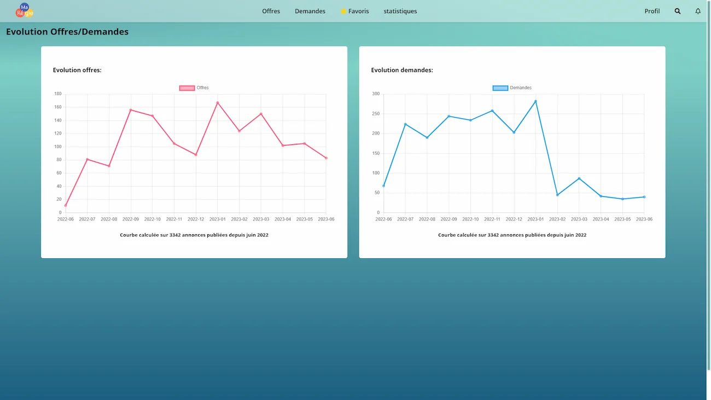
Task: Click the pink Offres legend color box
Action: click(x=187, y=88)
